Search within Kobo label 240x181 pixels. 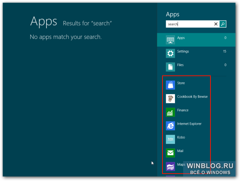181,137
